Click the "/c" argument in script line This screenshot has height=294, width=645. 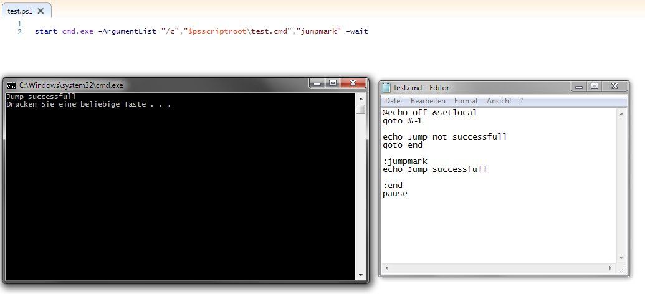pyautogui.click(x=170, y=31)
